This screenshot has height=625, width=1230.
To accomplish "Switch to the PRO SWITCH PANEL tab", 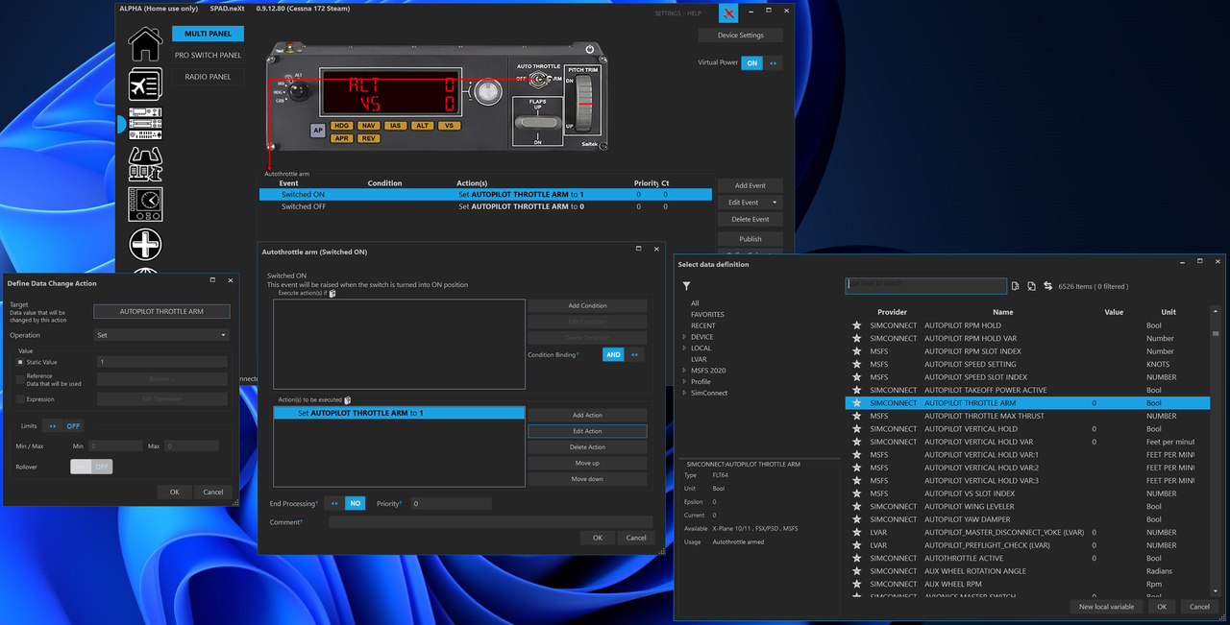I will pos(209,56).
